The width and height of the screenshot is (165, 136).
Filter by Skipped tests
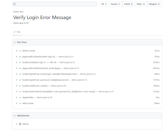[154, 4]
